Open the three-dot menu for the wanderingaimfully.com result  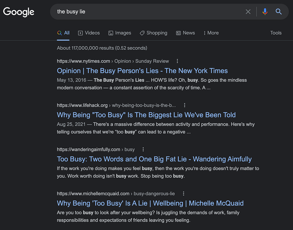(143, 149)
